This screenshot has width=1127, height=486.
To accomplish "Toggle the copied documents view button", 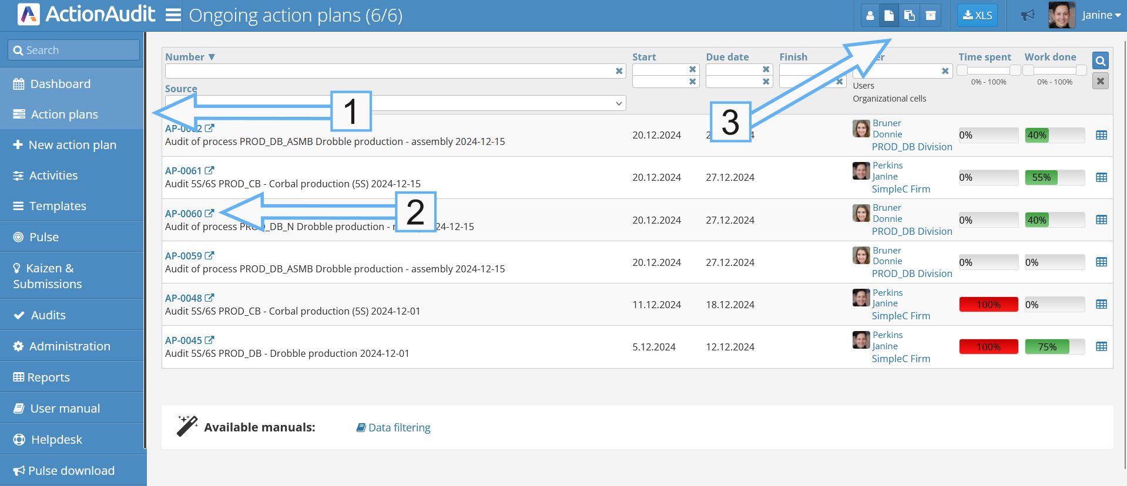I will point(910,16).
